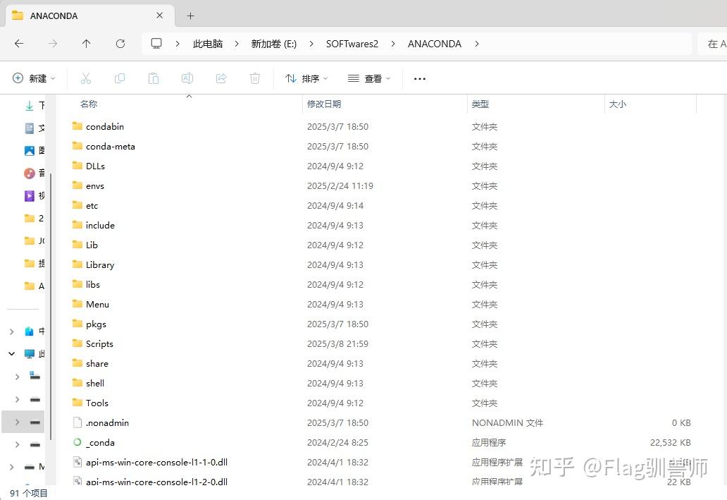Click 新加卷 (E:) breadcrumb
Viewport: 727px width, 500px height.
tap(273, 44)
